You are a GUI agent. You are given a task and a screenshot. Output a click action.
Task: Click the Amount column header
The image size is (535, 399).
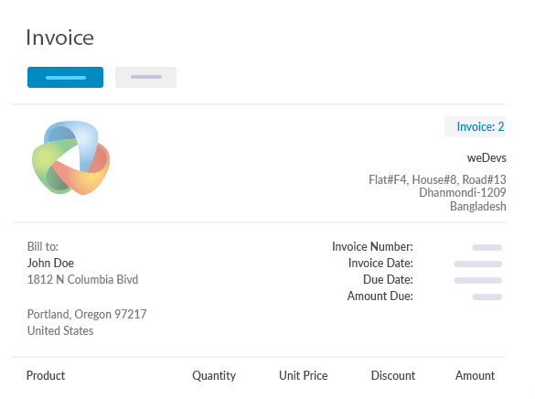(475, 376)
